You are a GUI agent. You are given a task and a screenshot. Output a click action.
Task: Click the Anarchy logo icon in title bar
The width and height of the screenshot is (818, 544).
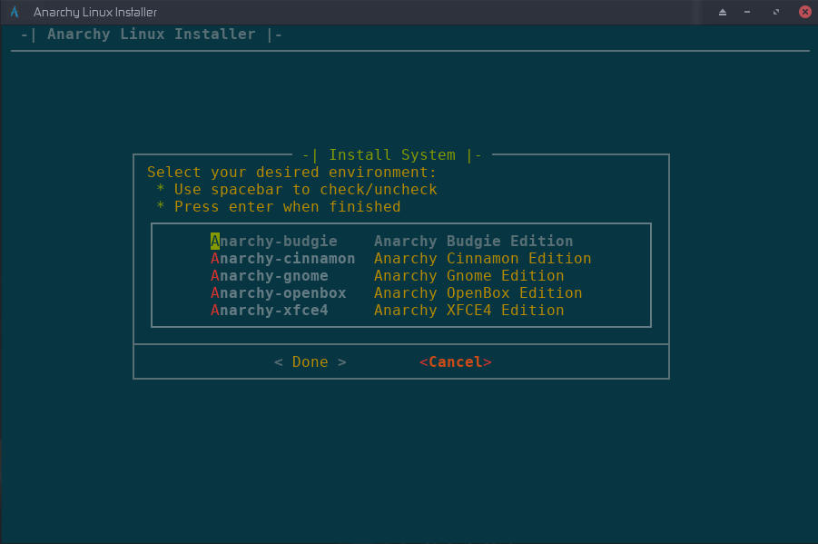pyautogui.click(x=15, y=12)
